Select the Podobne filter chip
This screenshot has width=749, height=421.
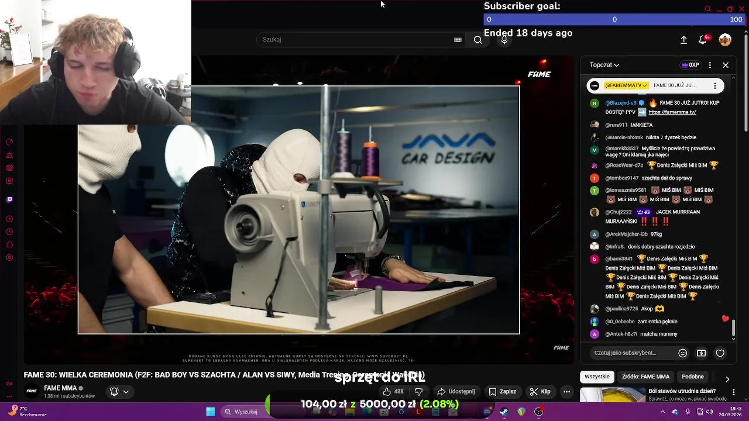point(693,377)
